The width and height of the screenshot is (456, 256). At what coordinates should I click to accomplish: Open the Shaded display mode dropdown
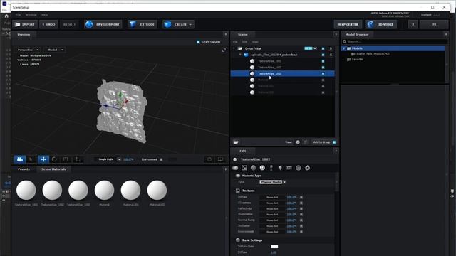click(55, 50)
